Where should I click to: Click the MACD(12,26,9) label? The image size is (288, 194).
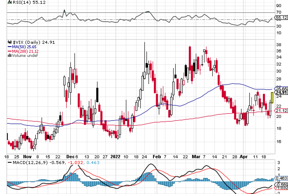click(x=30, y=162)
